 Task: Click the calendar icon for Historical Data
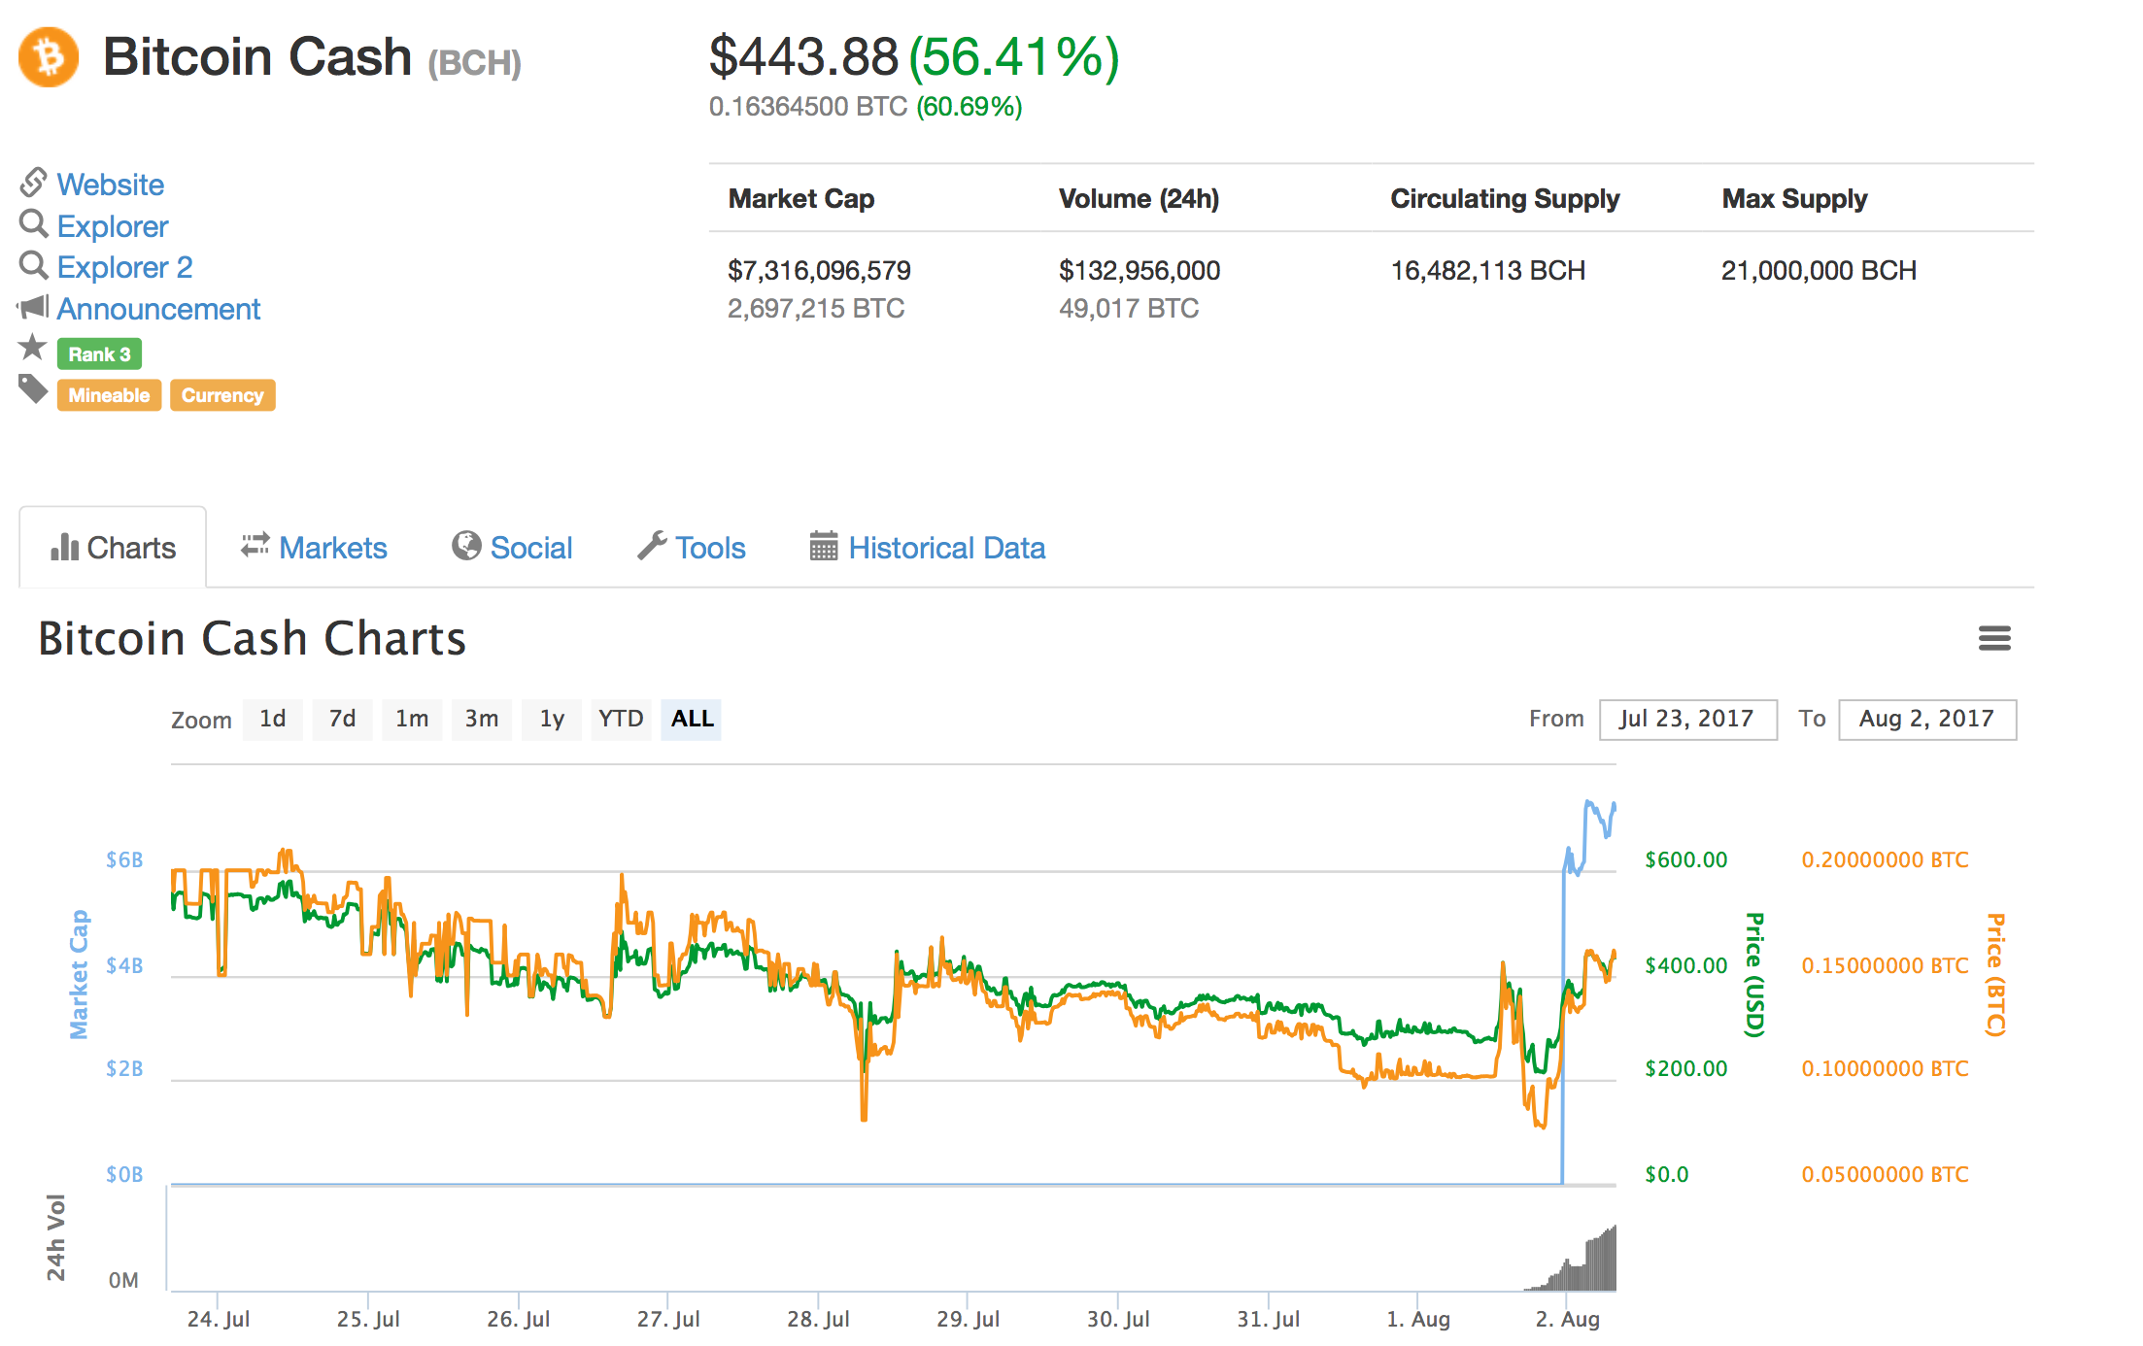[x=823, y=547]
